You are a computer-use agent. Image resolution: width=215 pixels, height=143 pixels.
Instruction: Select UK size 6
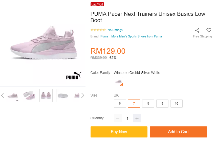(x=120, y=104)
